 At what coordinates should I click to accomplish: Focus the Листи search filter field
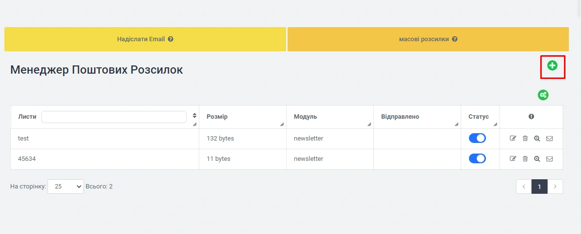click(114, 117)
